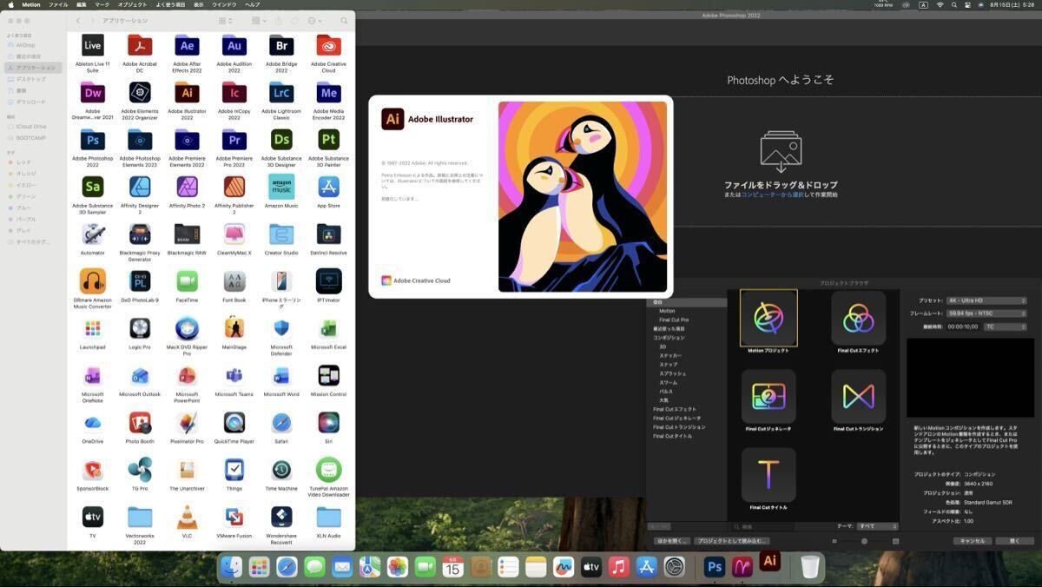This screenshot has height=587, width=1042.
Task: Select Microsoft Excel app icon
Action: pos(328,328)
